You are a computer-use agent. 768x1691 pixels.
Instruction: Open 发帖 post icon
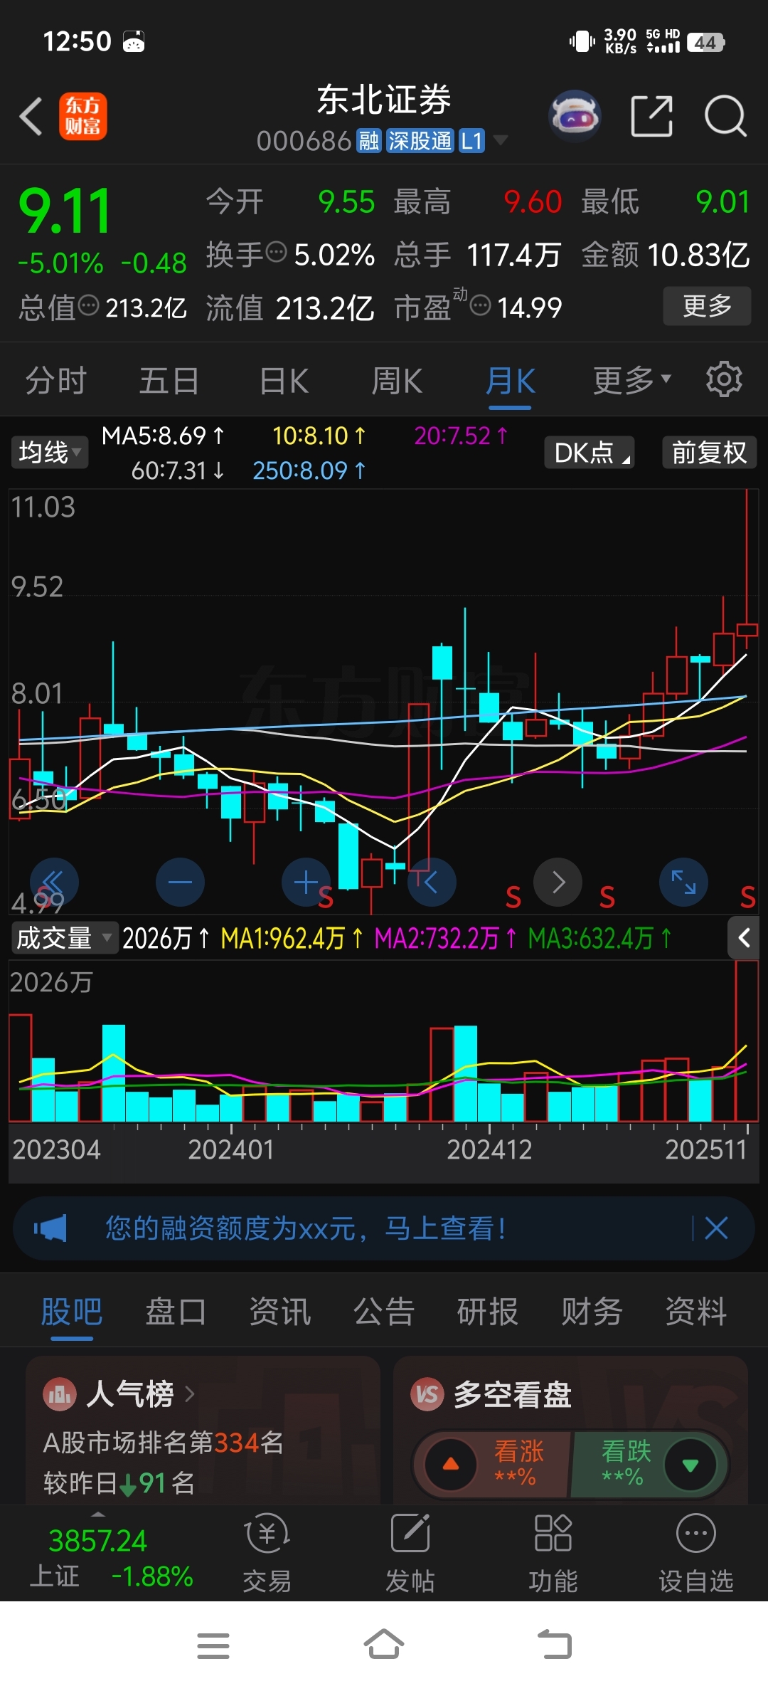[410, 1553]
